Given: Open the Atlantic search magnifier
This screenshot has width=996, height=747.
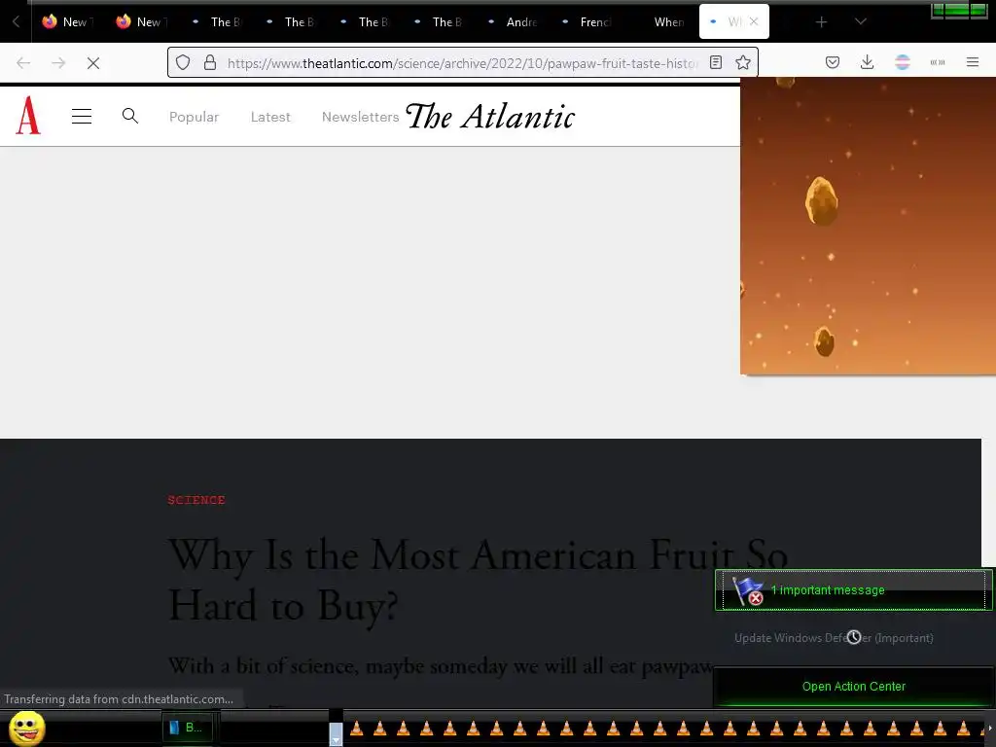Looking at the screenshot, I should click(130, 116).
